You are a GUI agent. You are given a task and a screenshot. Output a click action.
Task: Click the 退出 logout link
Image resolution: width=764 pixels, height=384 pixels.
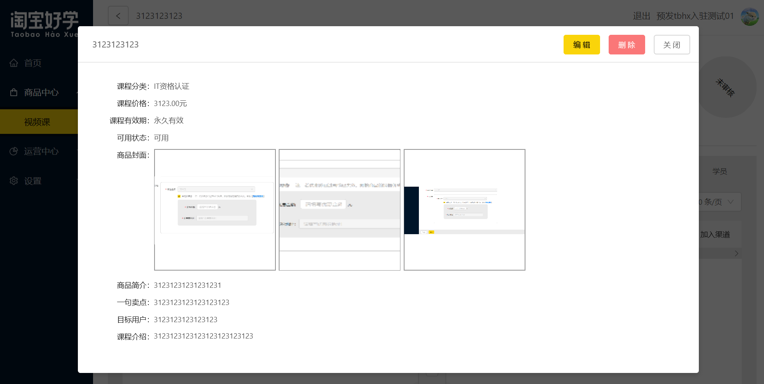point(641,16)
